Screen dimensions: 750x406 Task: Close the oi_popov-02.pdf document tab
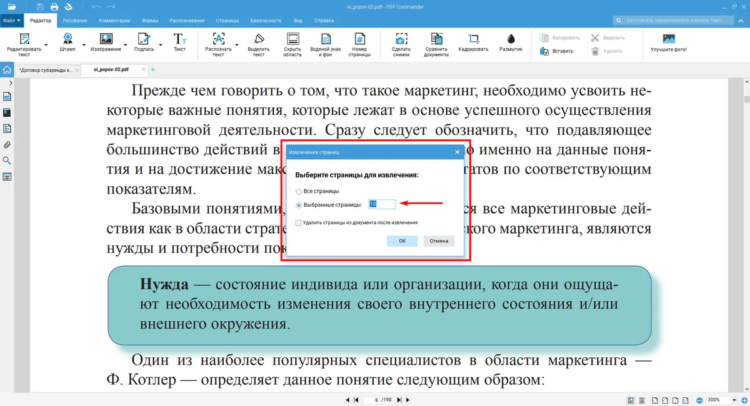pos(143,70)
